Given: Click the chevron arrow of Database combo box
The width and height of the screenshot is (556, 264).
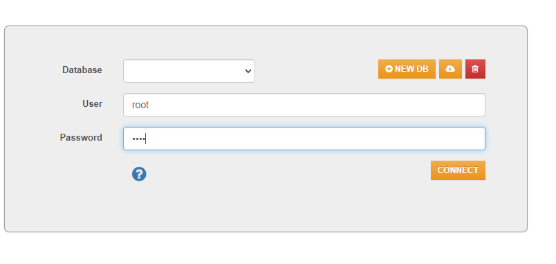Looking at the screenshot, I should 248,71.
